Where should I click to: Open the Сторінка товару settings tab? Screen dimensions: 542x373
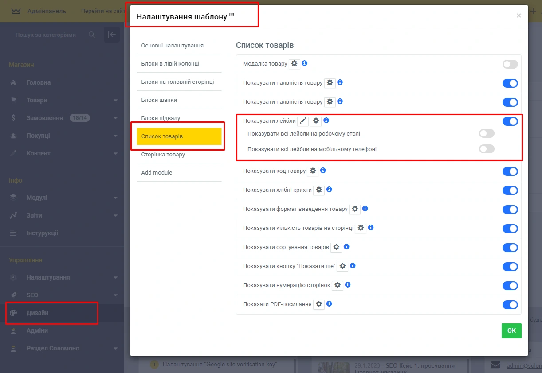[x=163, y=155]
